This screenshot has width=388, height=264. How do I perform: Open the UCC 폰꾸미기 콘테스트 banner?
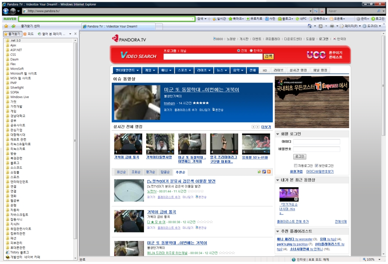click(325, 55)
